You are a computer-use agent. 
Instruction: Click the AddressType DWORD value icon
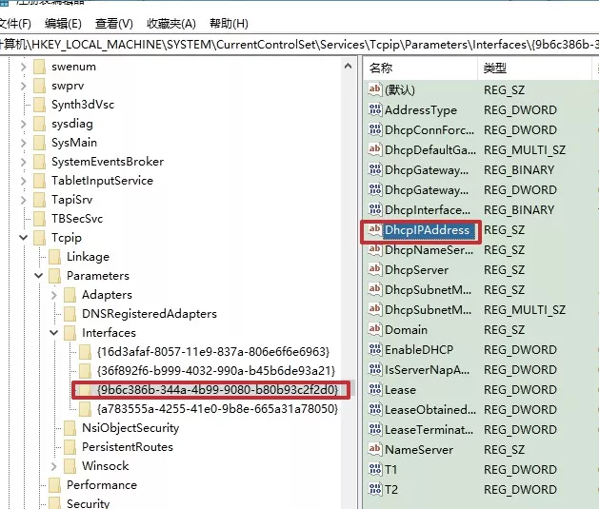coord(374,110)
